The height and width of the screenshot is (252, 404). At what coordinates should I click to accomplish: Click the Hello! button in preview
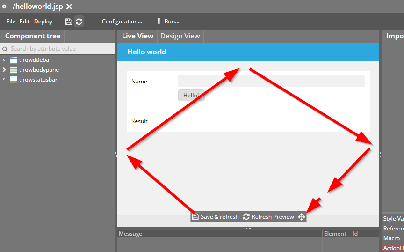click(x=191, y=96)
